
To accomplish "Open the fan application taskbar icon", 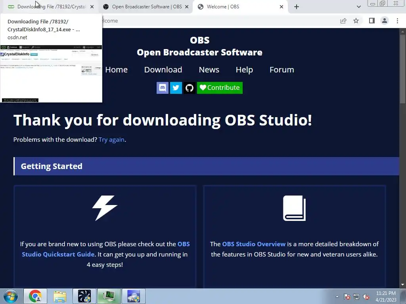I will [x=84, y=296].
